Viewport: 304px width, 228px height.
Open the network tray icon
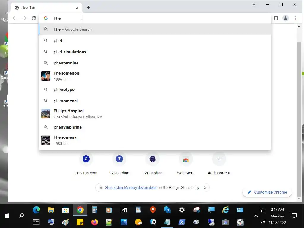[x=263, y=210]
